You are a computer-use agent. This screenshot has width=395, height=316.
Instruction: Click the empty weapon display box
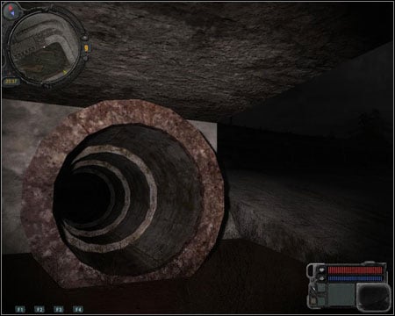pos(374,297)
